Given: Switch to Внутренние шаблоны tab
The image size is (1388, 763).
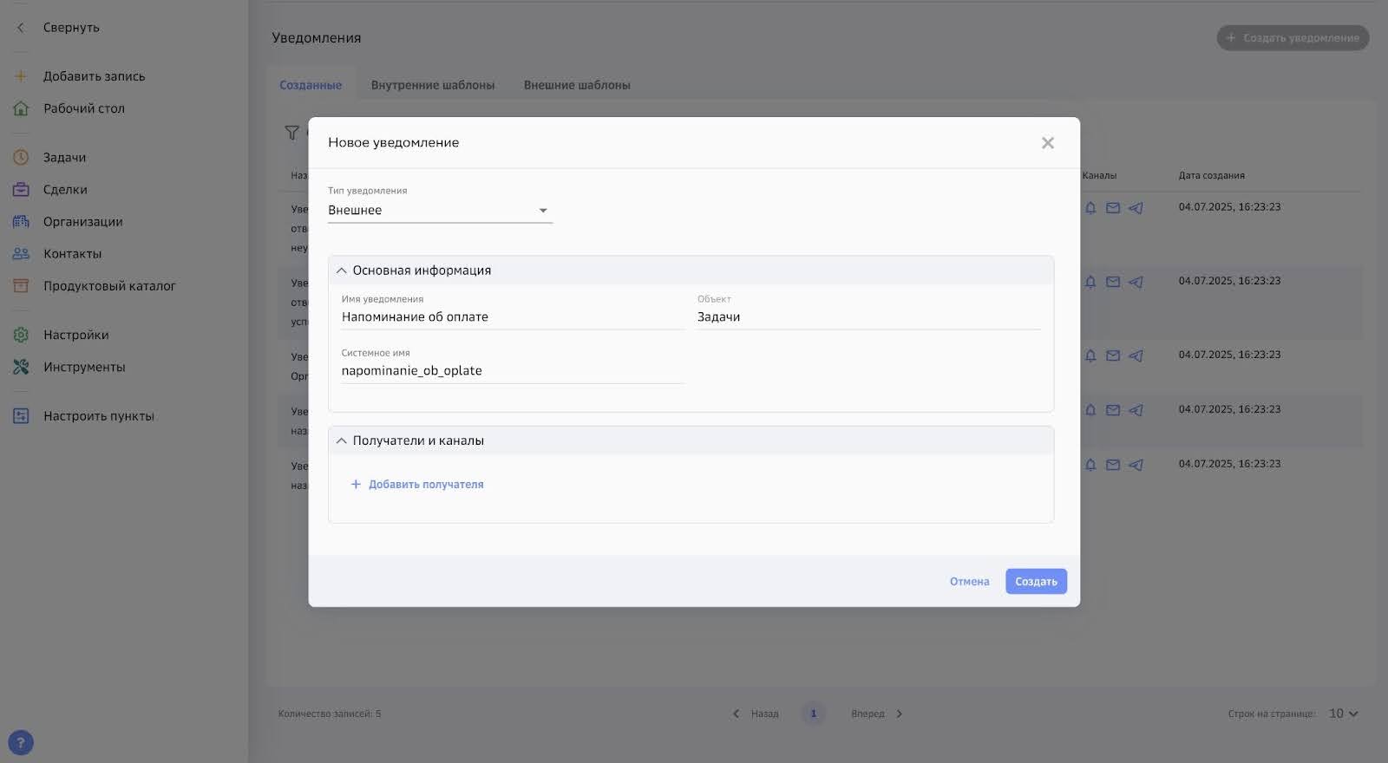Looking at the screenshot, I should [432, 85].
